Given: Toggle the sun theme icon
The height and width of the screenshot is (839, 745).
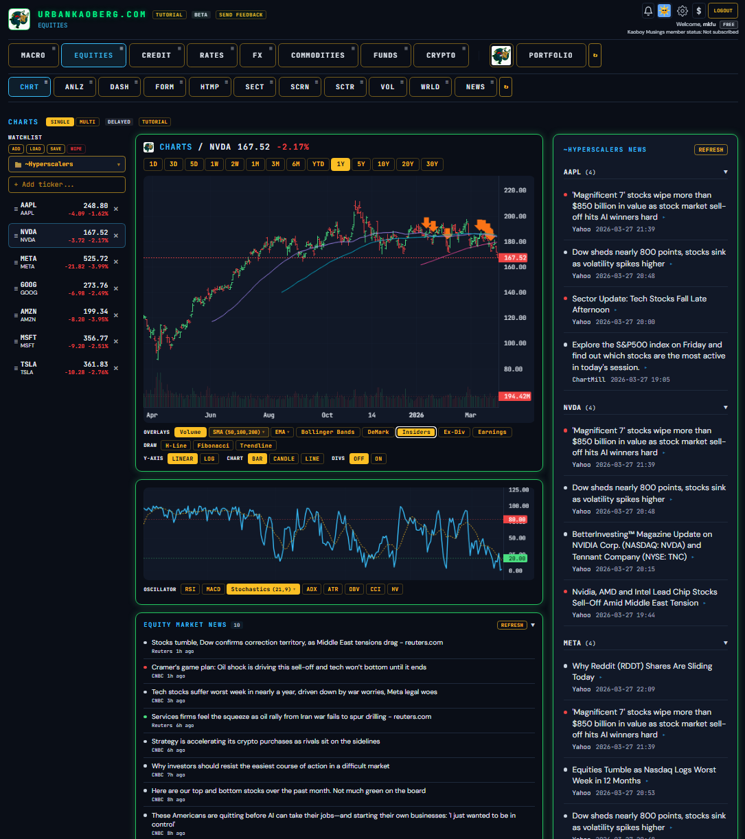Looking at the screenshot, I should pos(664,10).
